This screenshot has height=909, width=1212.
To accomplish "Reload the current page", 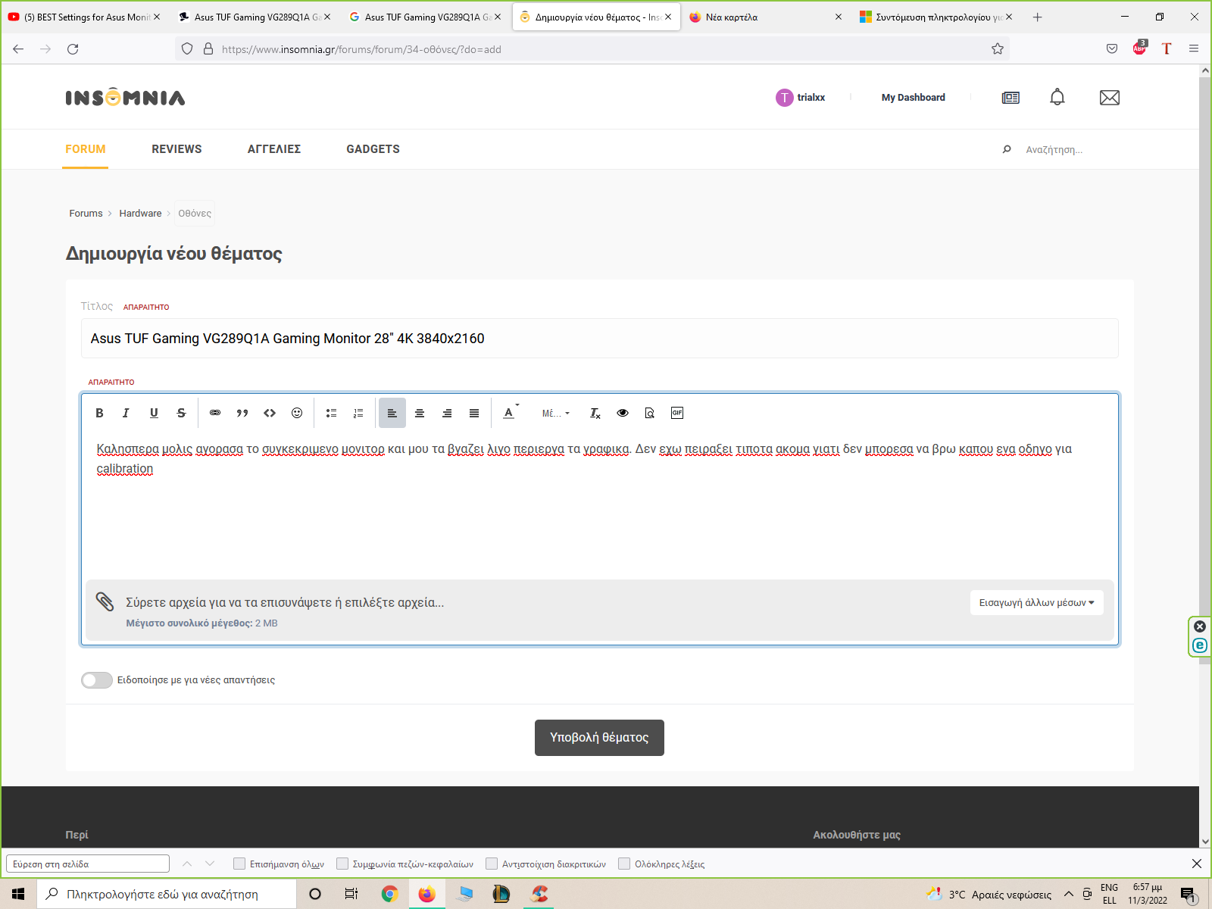I will coord(73,49).
